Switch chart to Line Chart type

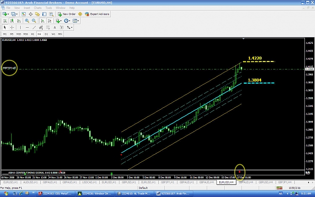point(19,21)
